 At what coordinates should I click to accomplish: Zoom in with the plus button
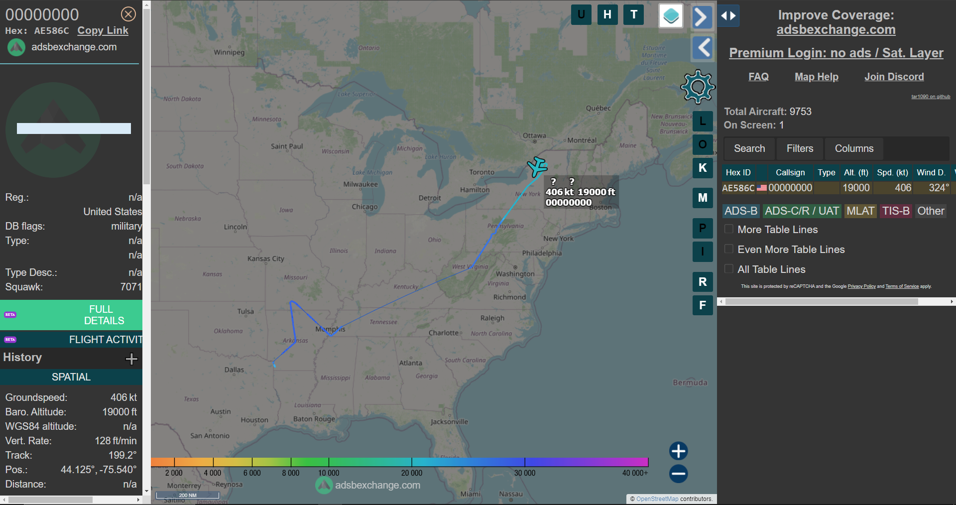678,451
